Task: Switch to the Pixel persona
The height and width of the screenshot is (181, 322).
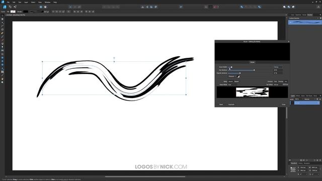Action: coord(10,7)
